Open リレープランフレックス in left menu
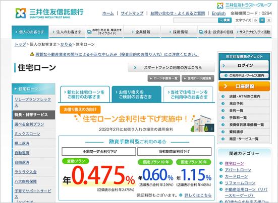Viewport: 278px width, 203px height. point(33,102)
